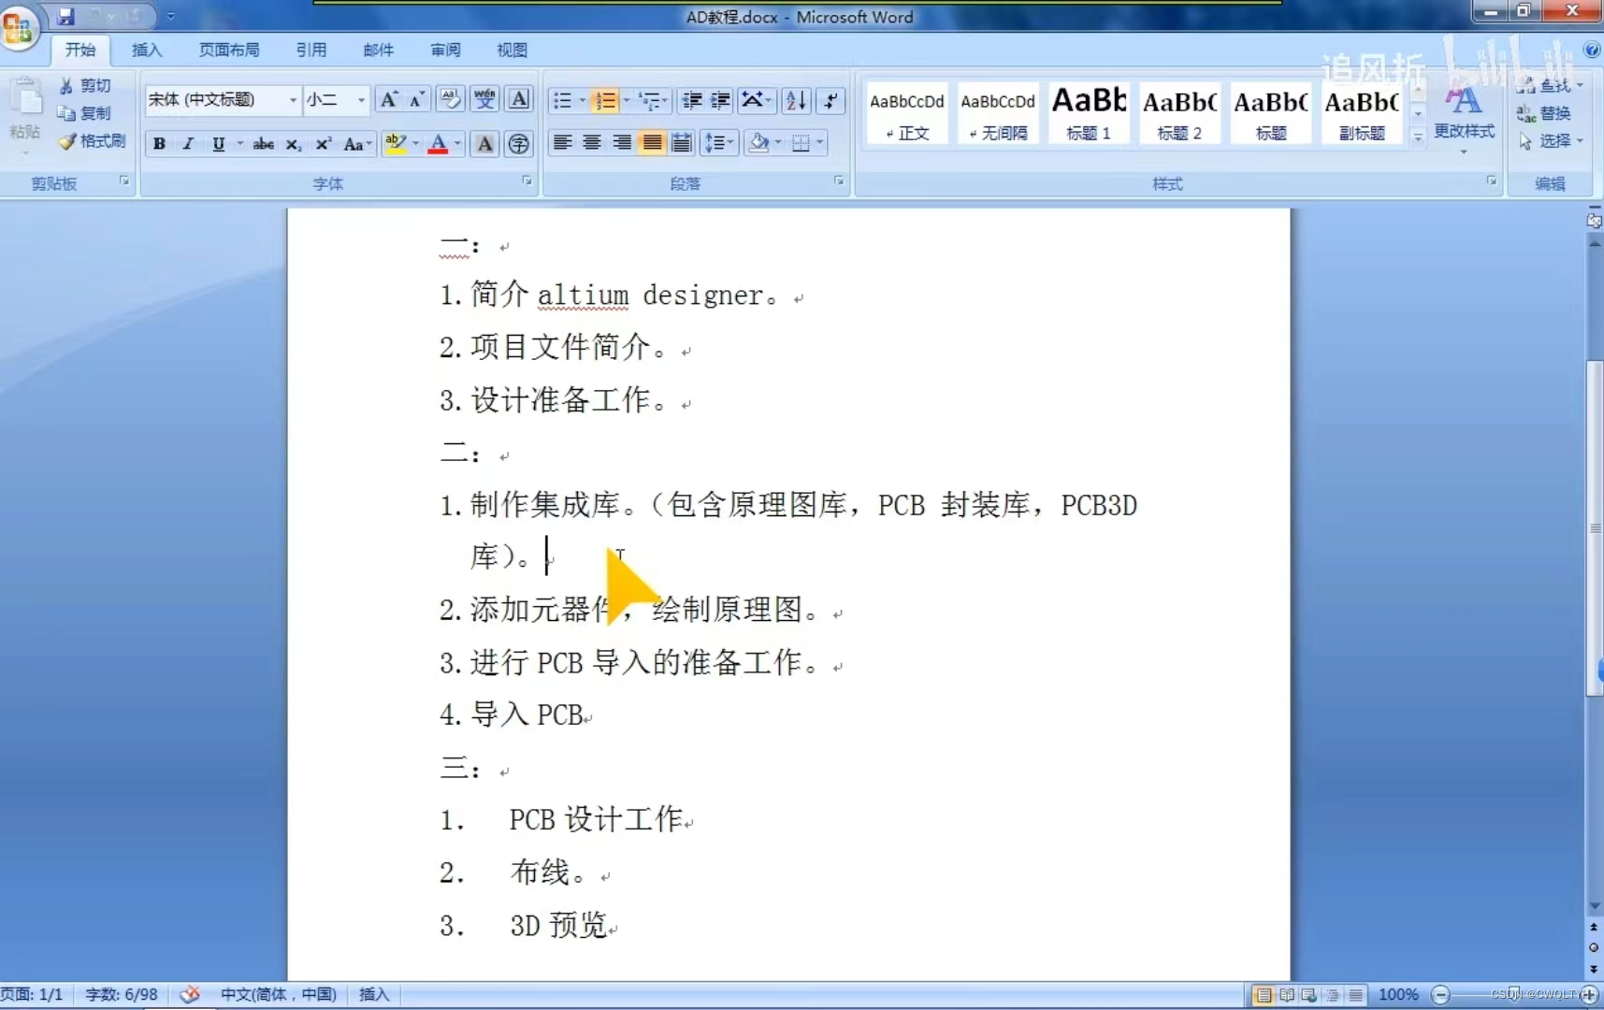
Task: Open Font dialog launcher
Action: [527, 181]
